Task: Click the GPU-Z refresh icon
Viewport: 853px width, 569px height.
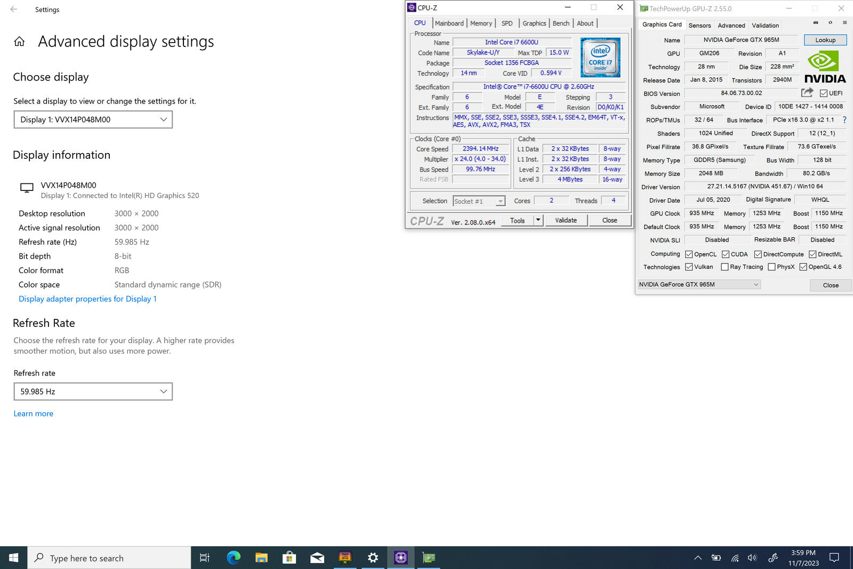Action: (830, 23)
